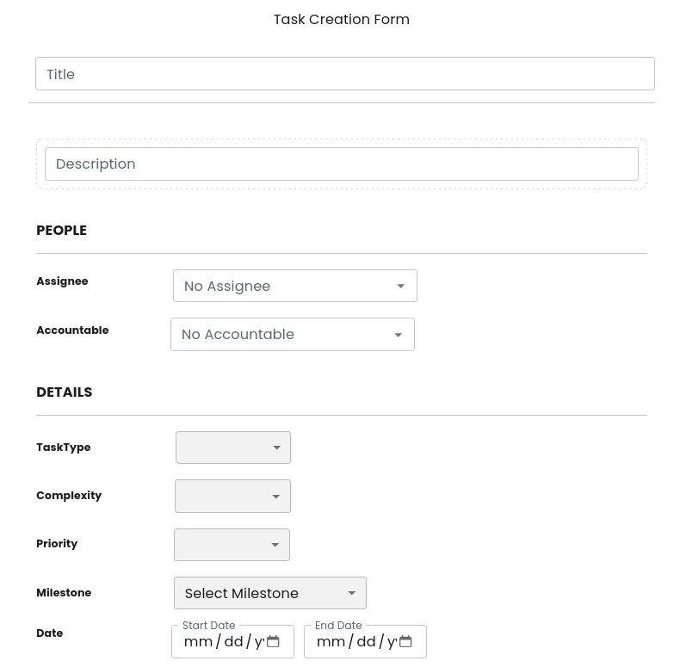Screen dimensions: 680x667
Task: Open the empty Complexity select box
Action: coord(223,497)
